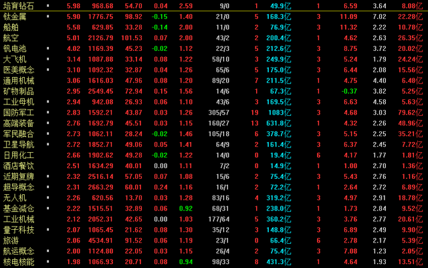Select the 212.6亿 turnover cell for 钒电池
The height and width of the screenshot is (268, 428).
coord(279,49)
